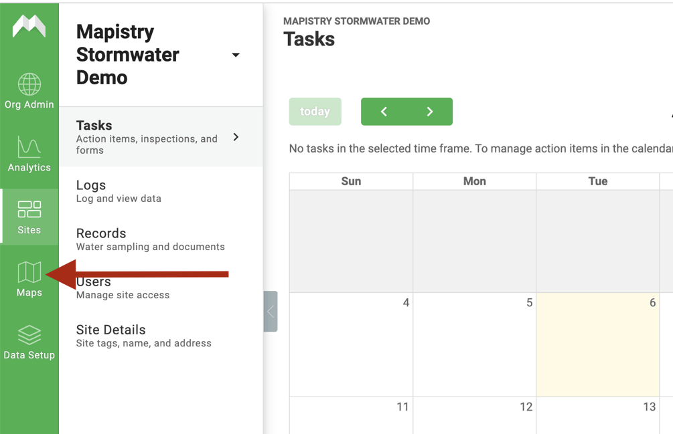Go to previous calendar period arrow
The height and width of the screenshot is (434, 673).
(x=384, y=112)
